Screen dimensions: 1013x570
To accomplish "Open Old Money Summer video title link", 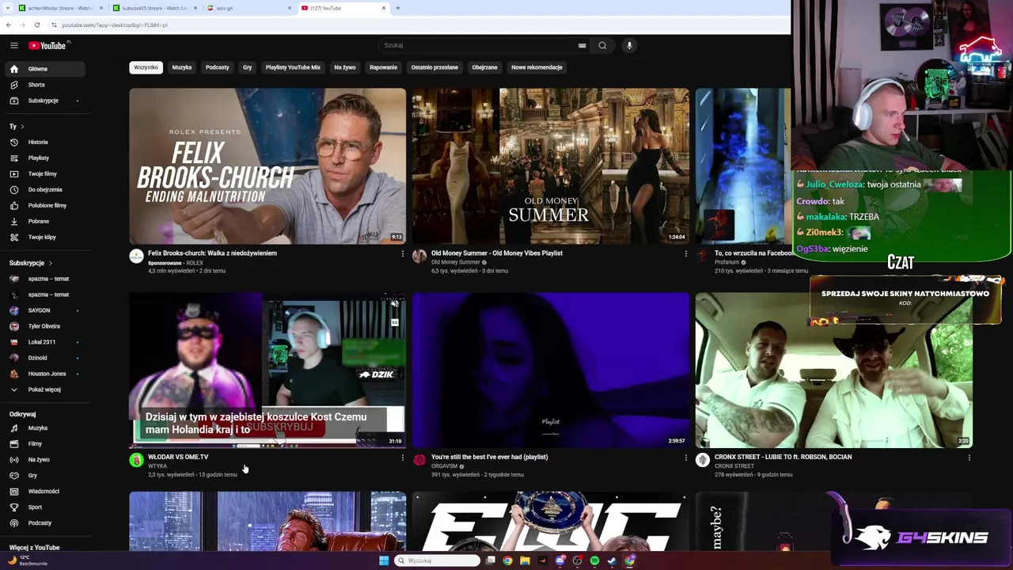I will (x=497, y=253).
